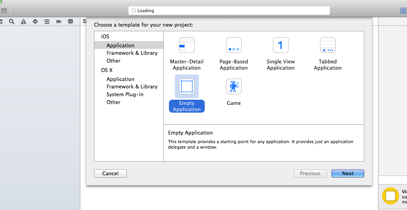Image resolution: width=407 pixels, height=210 pixels.
Task: Click the iOS category header
Action: (105, 36)
